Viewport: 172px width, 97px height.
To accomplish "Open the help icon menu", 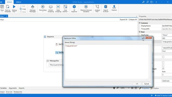I will pos(152,2).
